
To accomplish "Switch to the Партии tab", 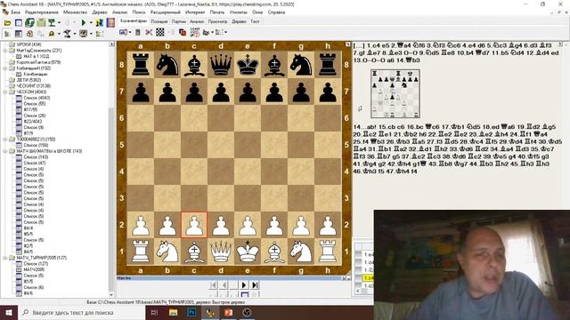I will 179,21.
